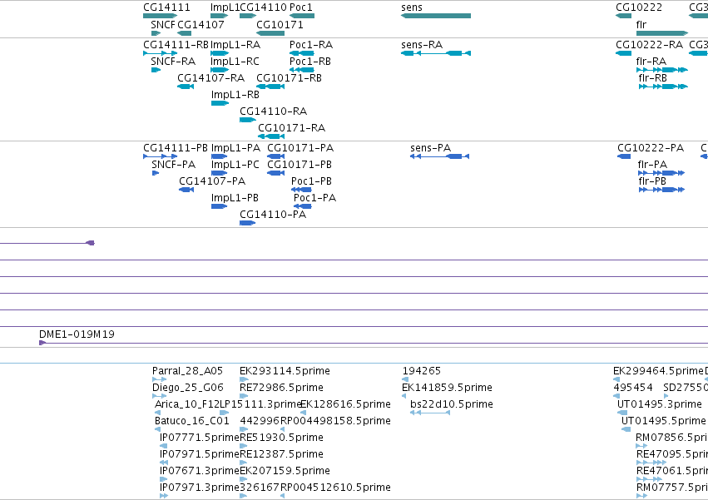This screenshot has height=500, width=708.
Task: Click the ImpL1-RB transcript bar
Action: coord(220,103)
